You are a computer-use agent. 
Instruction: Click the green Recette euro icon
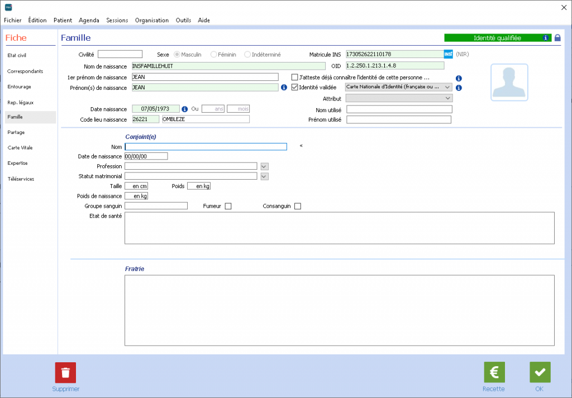[x=494, y=372]
